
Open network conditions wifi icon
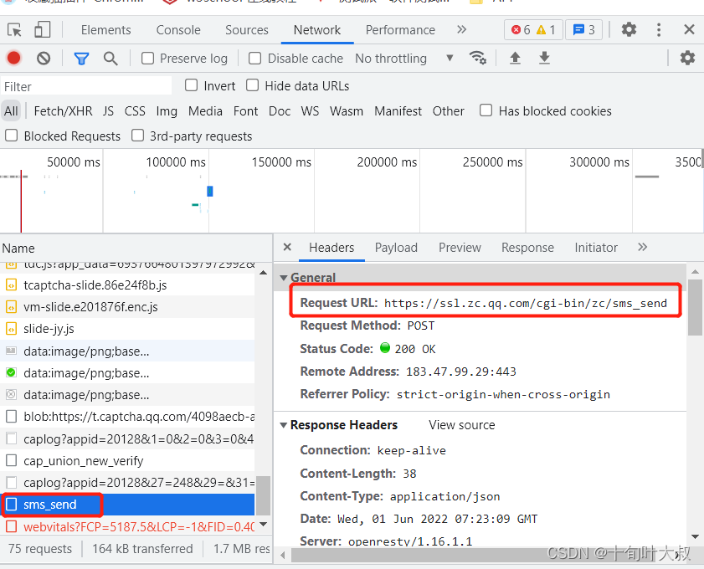(477, 58)
